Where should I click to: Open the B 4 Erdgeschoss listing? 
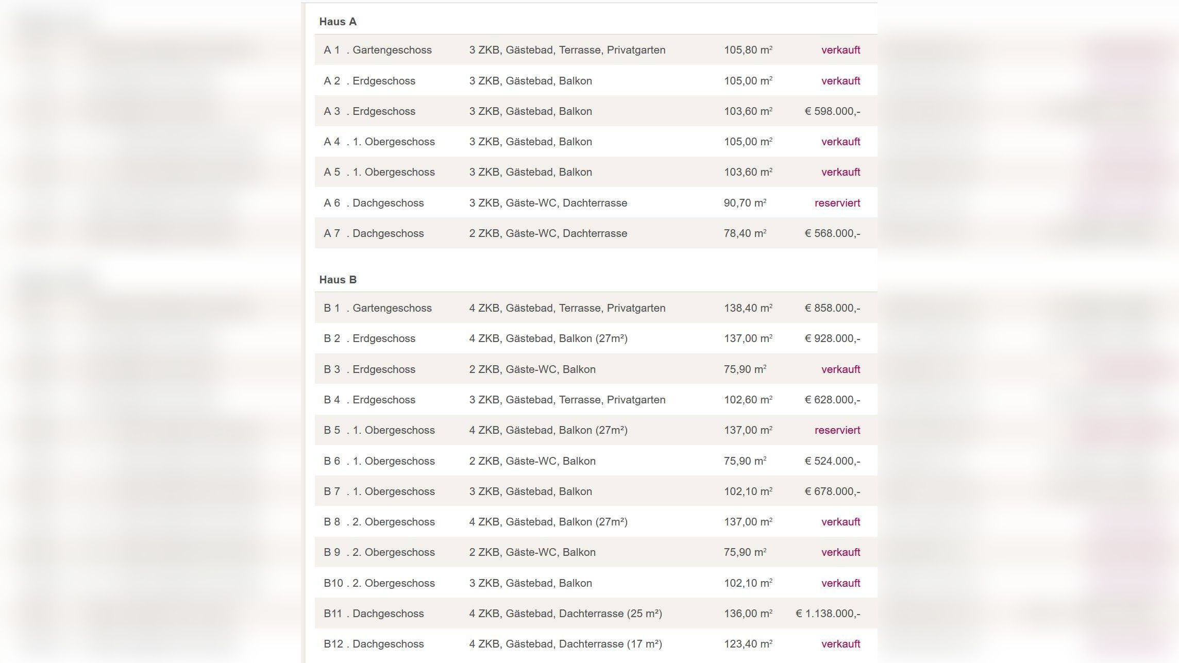click(369, 400)
